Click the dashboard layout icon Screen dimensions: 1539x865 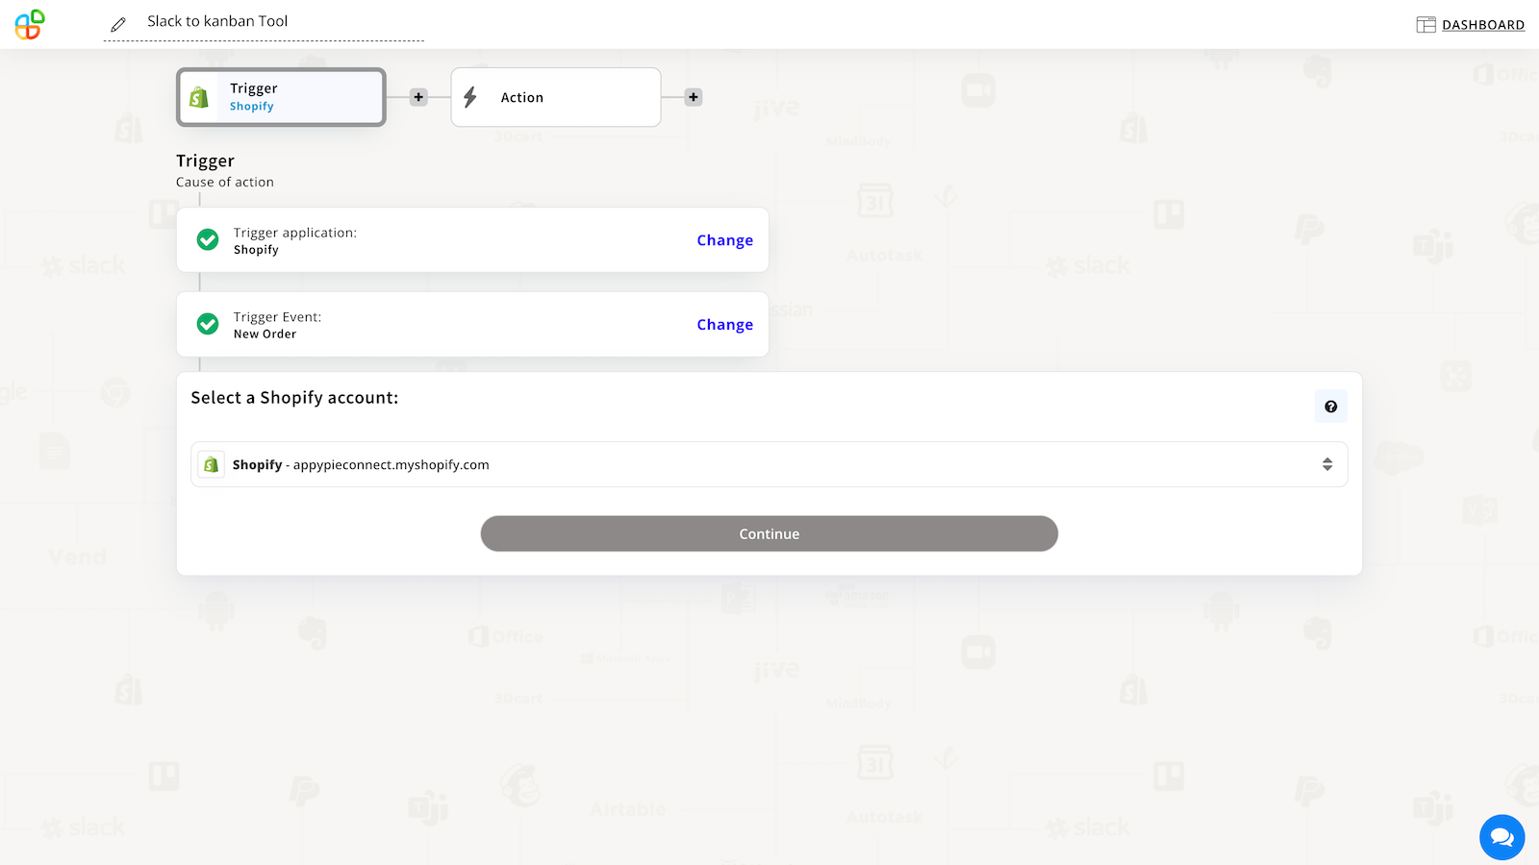[x=1425, y=25]
